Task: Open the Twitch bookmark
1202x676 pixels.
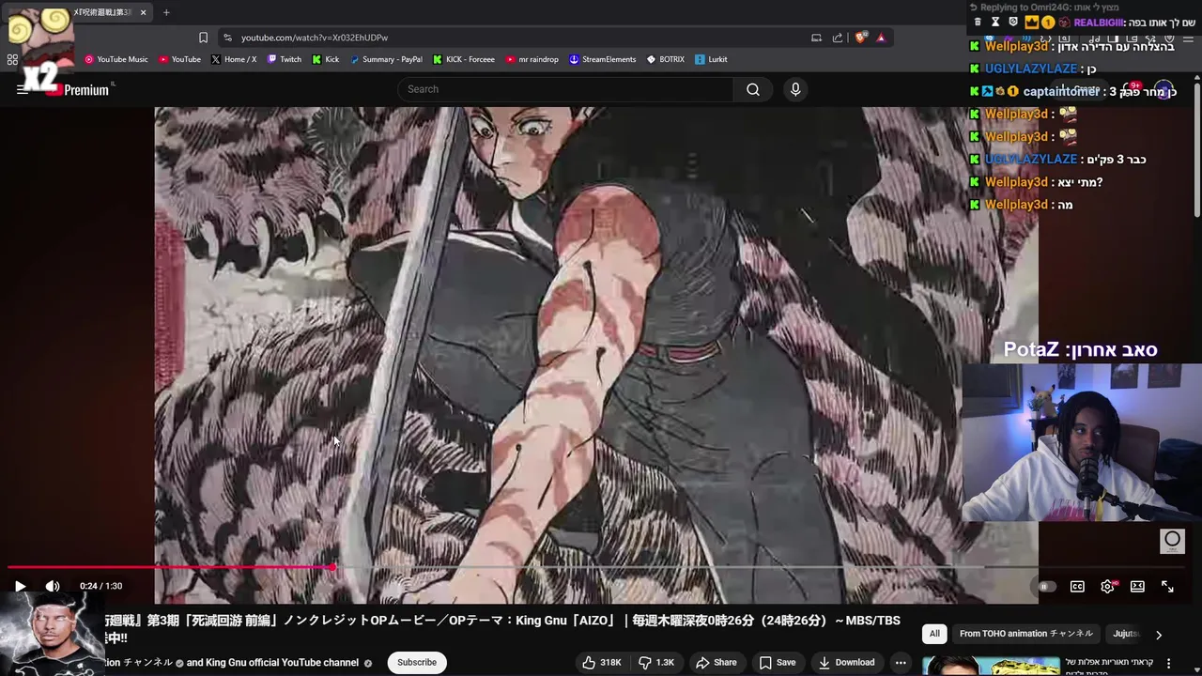Action: click(285, 59)
